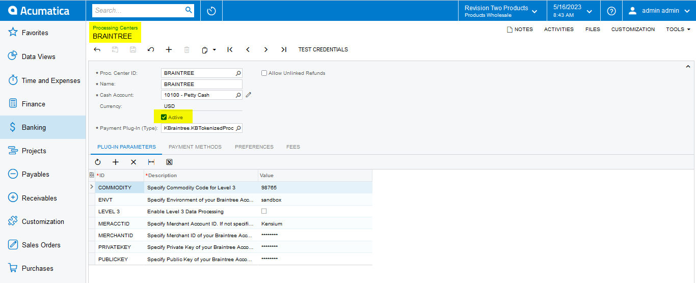Delete selected row in parameters grid
Screen dimensions: 696x283
tap(133, 162)
